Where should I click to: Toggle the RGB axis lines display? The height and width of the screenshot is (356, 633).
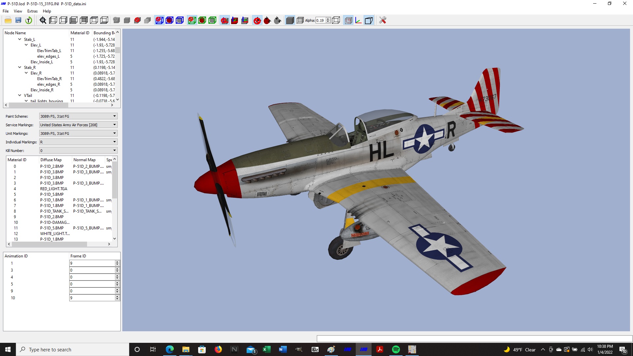(x=358, y=20)
